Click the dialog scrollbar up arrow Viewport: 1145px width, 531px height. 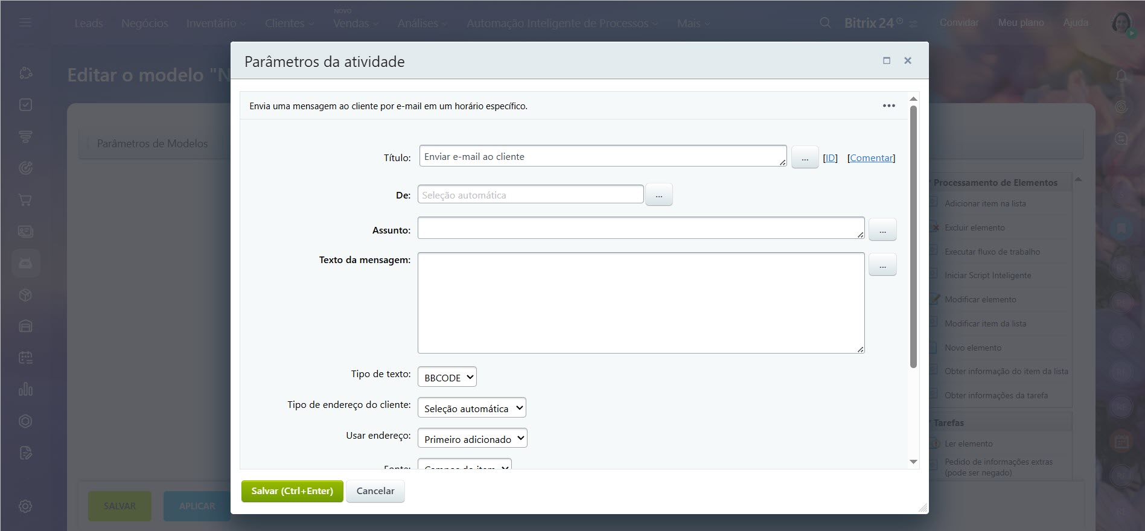pyautogui.click(x=913, y=98)
